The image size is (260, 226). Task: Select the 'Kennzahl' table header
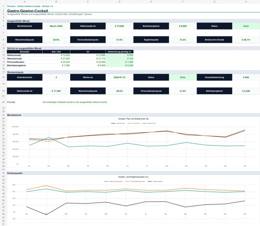pyautogui.click(x=24, y=52)
